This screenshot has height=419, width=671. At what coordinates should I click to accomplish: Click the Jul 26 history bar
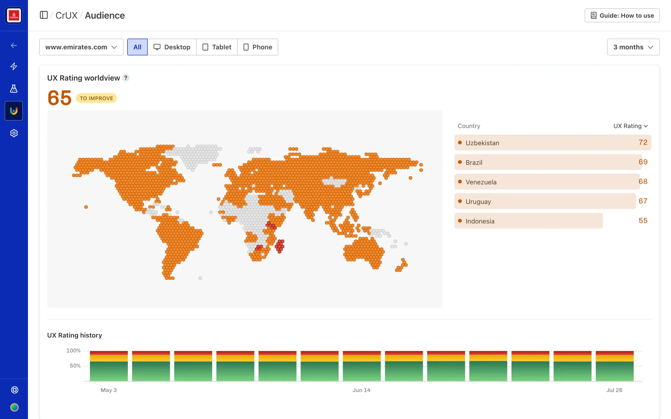click(x=615, y=366)
